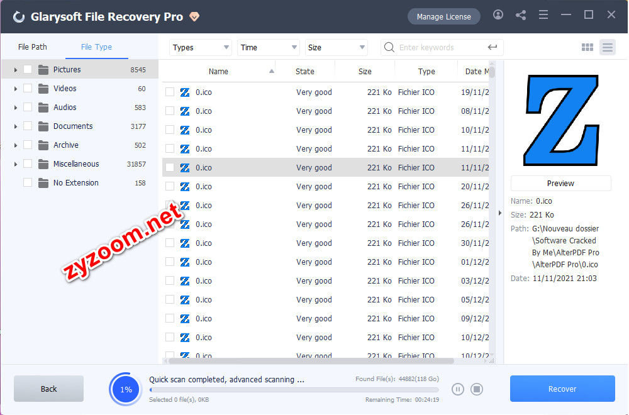
Task: Collapse the preview panel arrow
Action: tap(500, 213)
